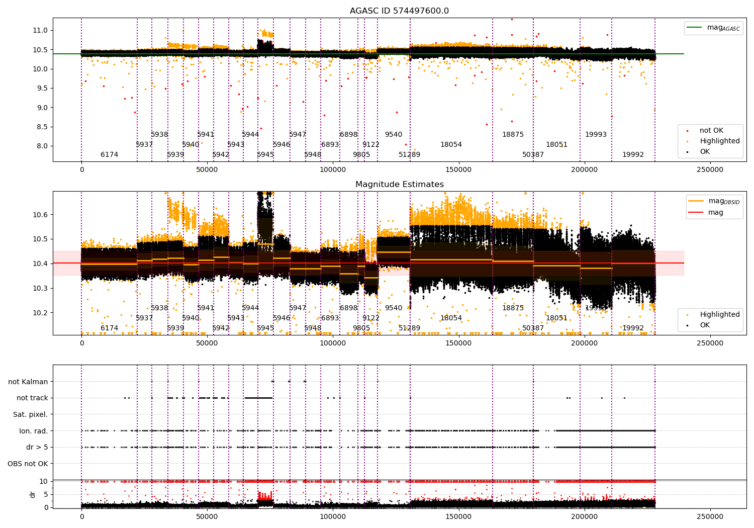The image size is (754, 528).
Task: Click the red line sample beside 'mag' legend entry
Action: pyautogui.click(x=696, y=213)
